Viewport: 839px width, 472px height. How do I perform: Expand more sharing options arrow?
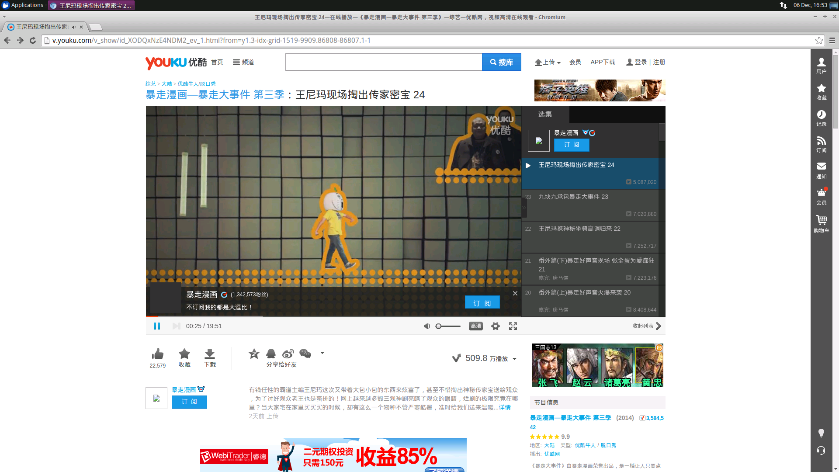322,353
